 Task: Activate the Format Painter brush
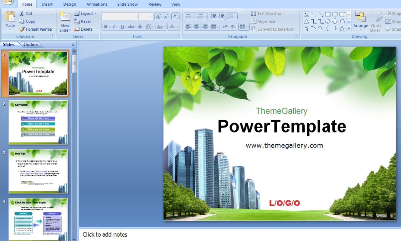click(x=36, y=29)
